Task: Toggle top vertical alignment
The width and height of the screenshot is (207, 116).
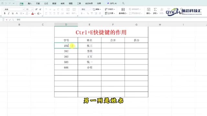Action: 46,9
